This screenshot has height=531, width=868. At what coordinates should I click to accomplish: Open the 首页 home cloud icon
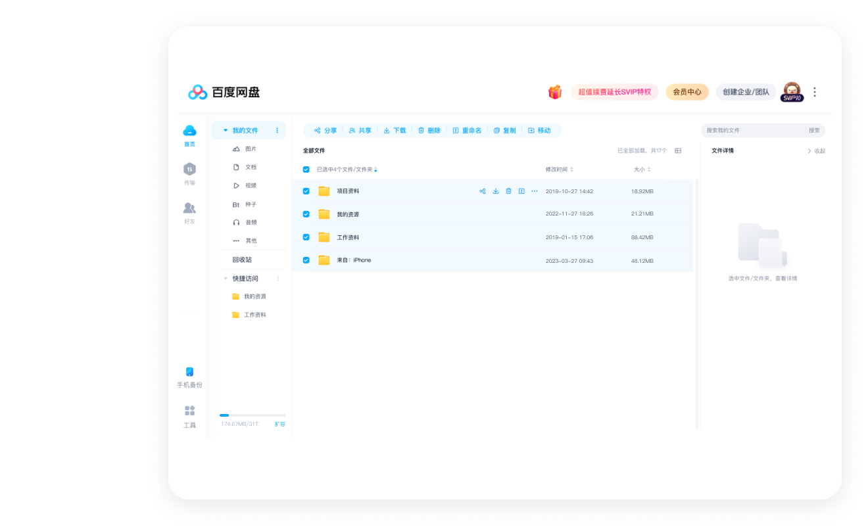[x=189, y=131]
